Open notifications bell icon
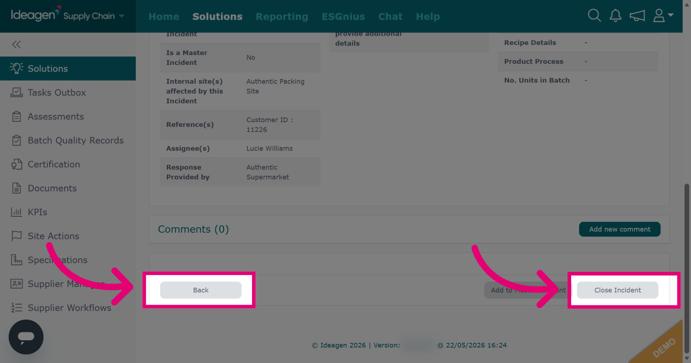Screen dimensions: 691x363 coord(615,15)
